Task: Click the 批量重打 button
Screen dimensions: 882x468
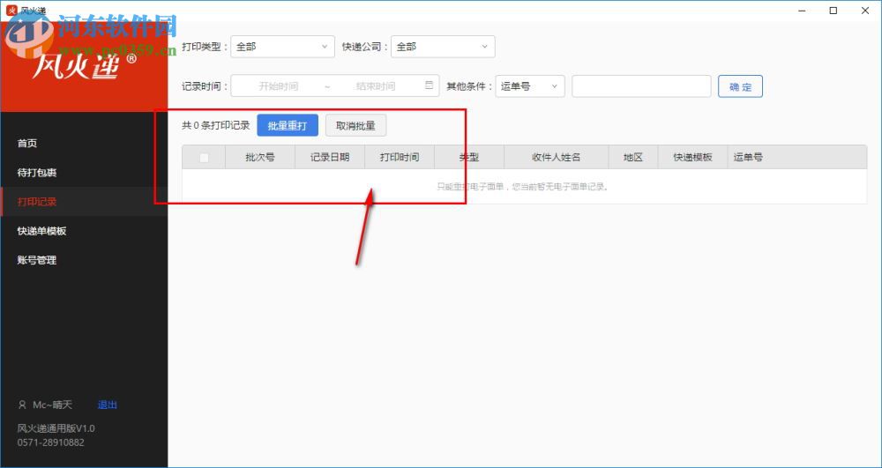Action: point(288,125)
